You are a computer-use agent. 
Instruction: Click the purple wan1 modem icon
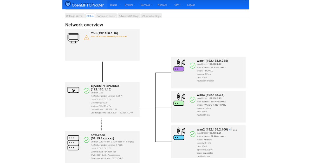179,66
